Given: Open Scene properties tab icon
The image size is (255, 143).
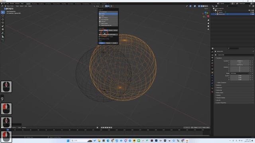Looking at the screenshot, I should [212, 63].
